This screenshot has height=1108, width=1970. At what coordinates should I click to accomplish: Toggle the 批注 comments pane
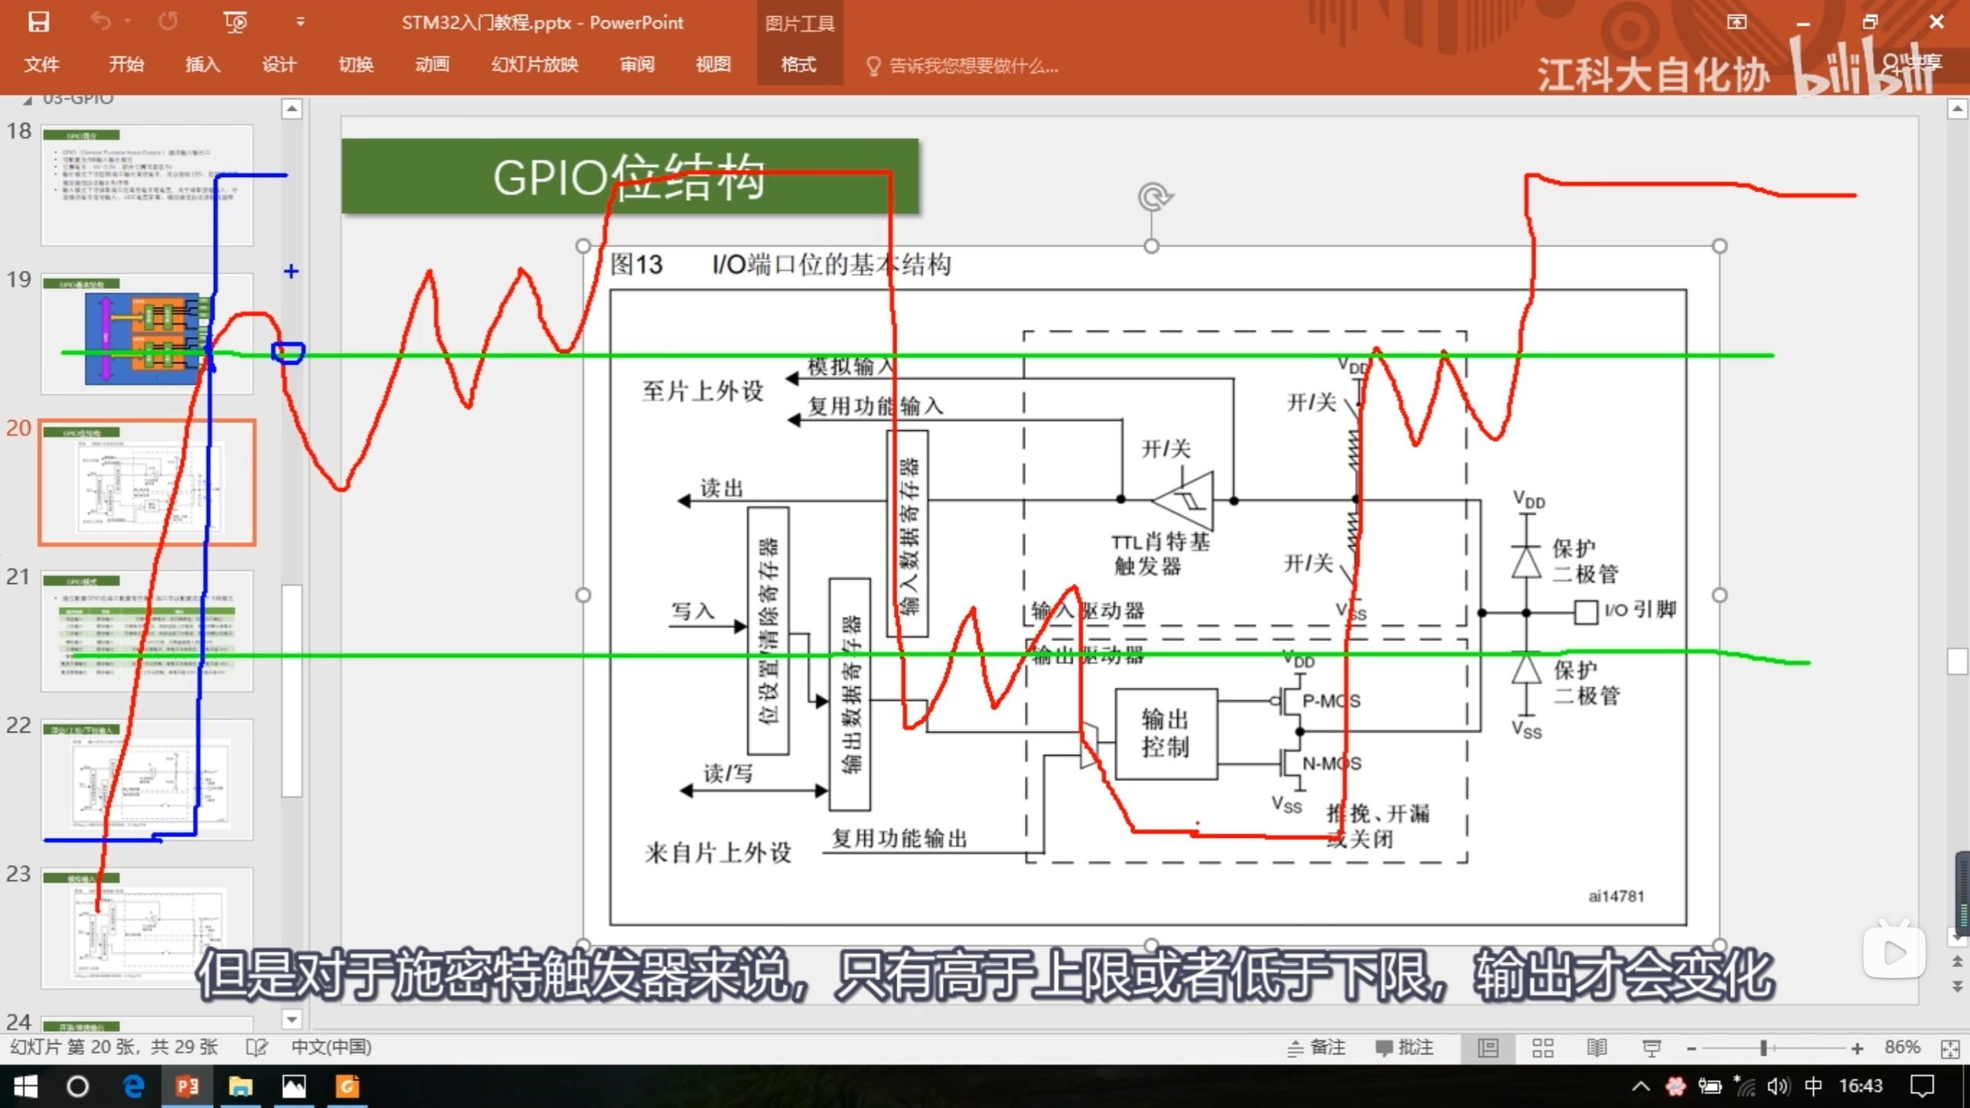click(1404, 1048)
